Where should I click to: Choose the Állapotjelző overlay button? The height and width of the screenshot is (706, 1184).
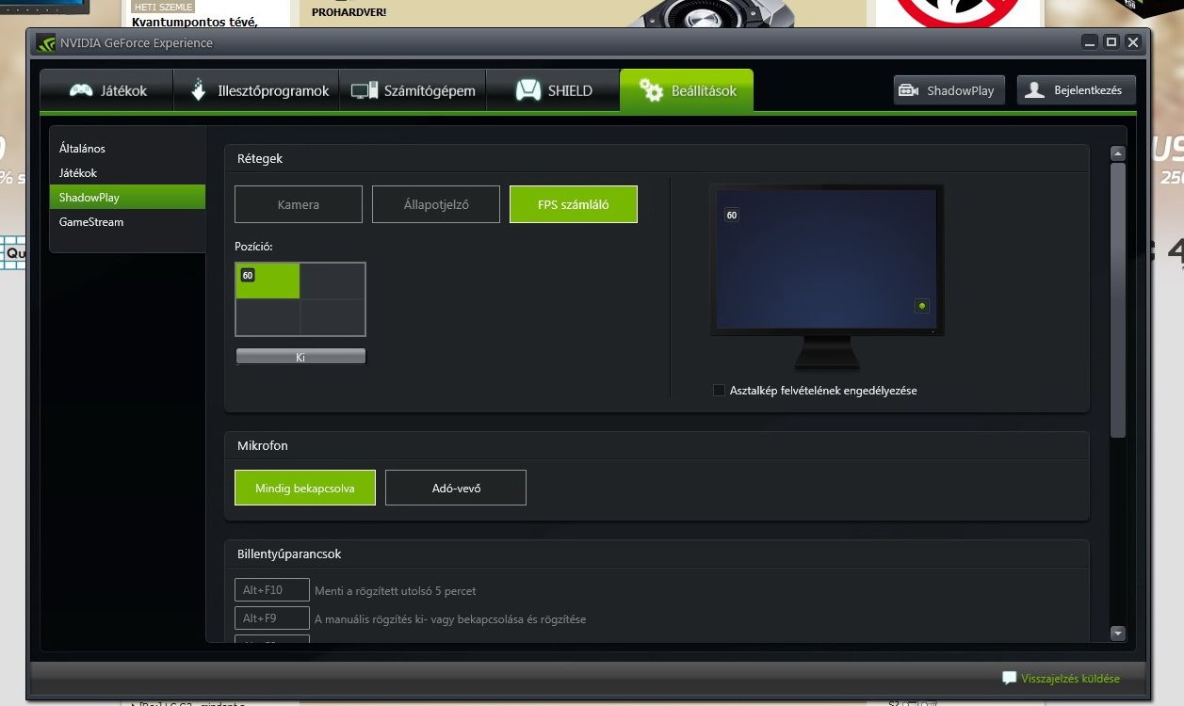click(436, 204)
